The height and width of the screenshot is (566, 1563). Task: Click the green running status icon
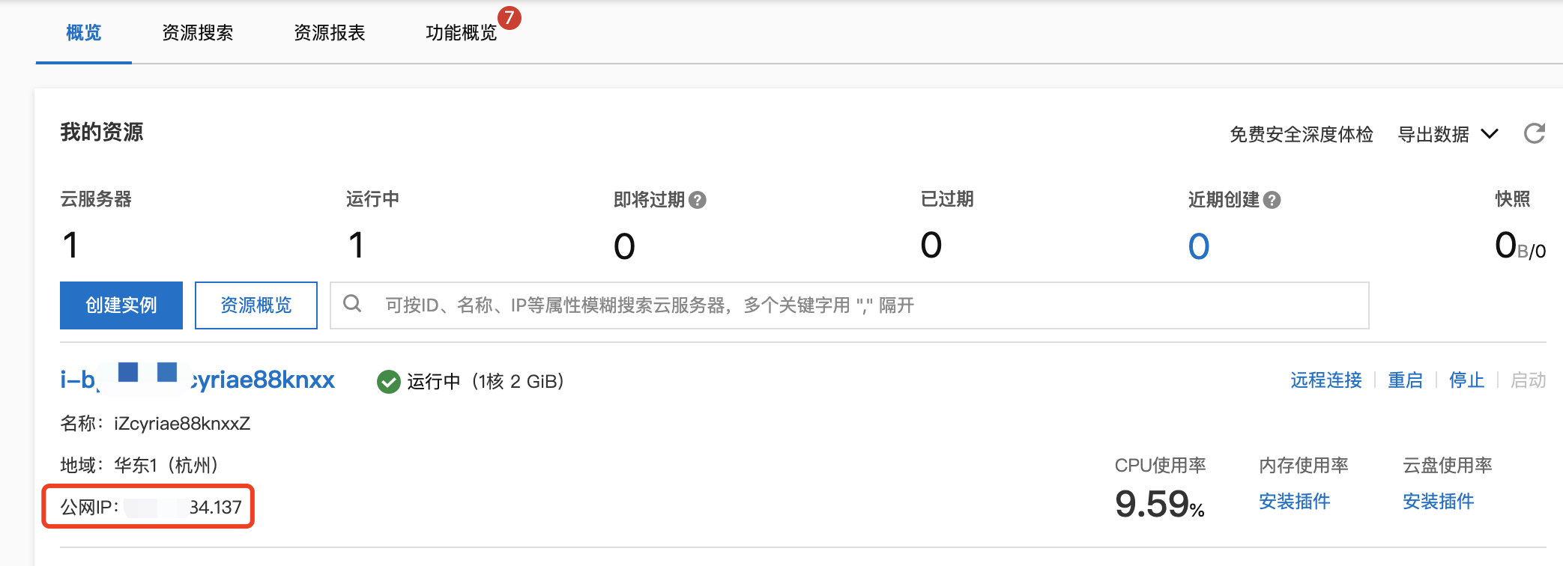(x=388, y=382)
